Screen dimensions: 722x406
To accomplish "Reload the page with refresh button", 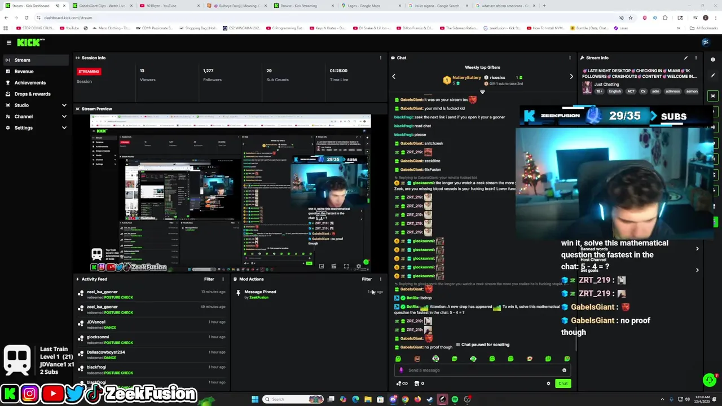I will click(26, 17).
